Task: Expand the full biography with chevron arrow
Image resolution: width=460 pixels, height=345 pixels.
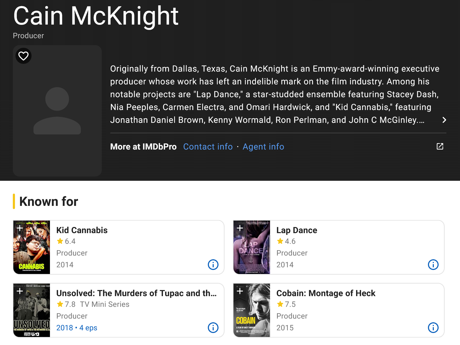Action: point(444,120)
